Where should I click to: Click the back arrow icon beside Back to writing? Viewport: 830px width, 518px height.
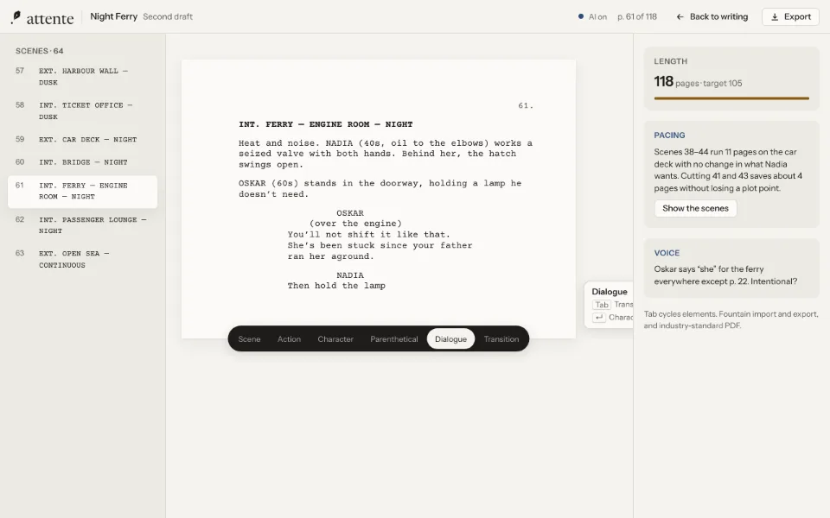point(680,17)
